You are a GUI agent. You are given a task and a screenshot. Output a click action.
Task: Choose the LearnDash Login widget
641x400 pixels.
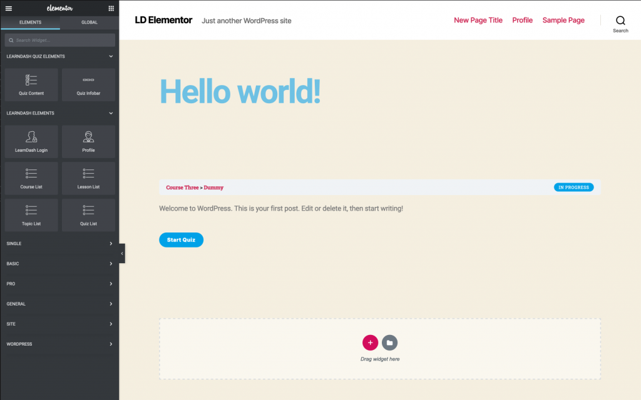tap(31, 142)
